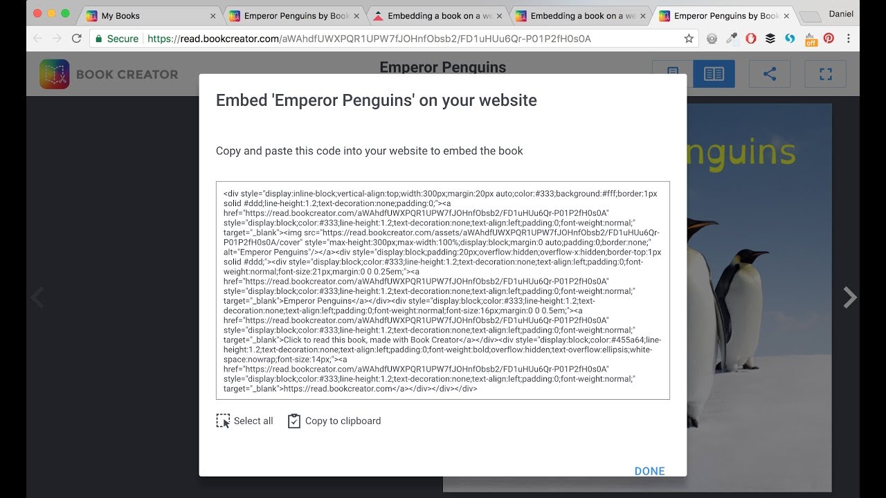886x498 pixels.
Task: Go to the previous book page
Action: (37, 297)
